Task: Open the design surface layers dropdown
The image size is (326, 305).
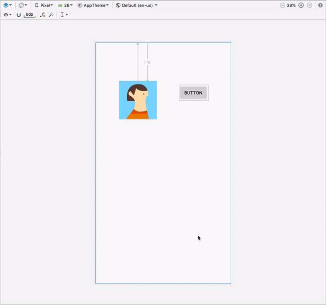Action: pos(7,5)
